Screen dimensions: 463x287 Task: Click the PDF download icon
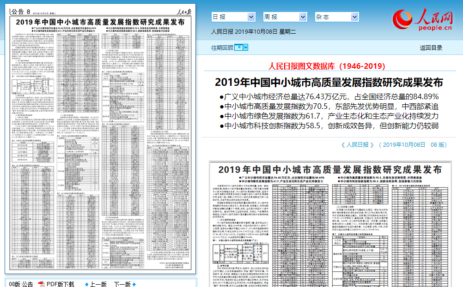click(x=41, y=284)
